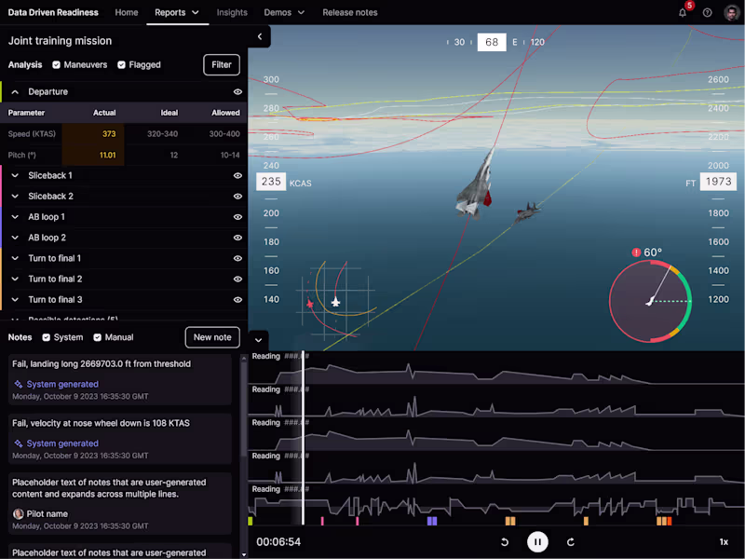Open the help question mark icon
745x559 pixels.
[708, 12]
